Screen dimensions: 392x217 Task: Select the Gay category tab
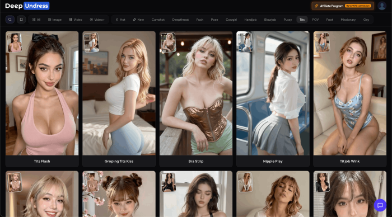366,20
